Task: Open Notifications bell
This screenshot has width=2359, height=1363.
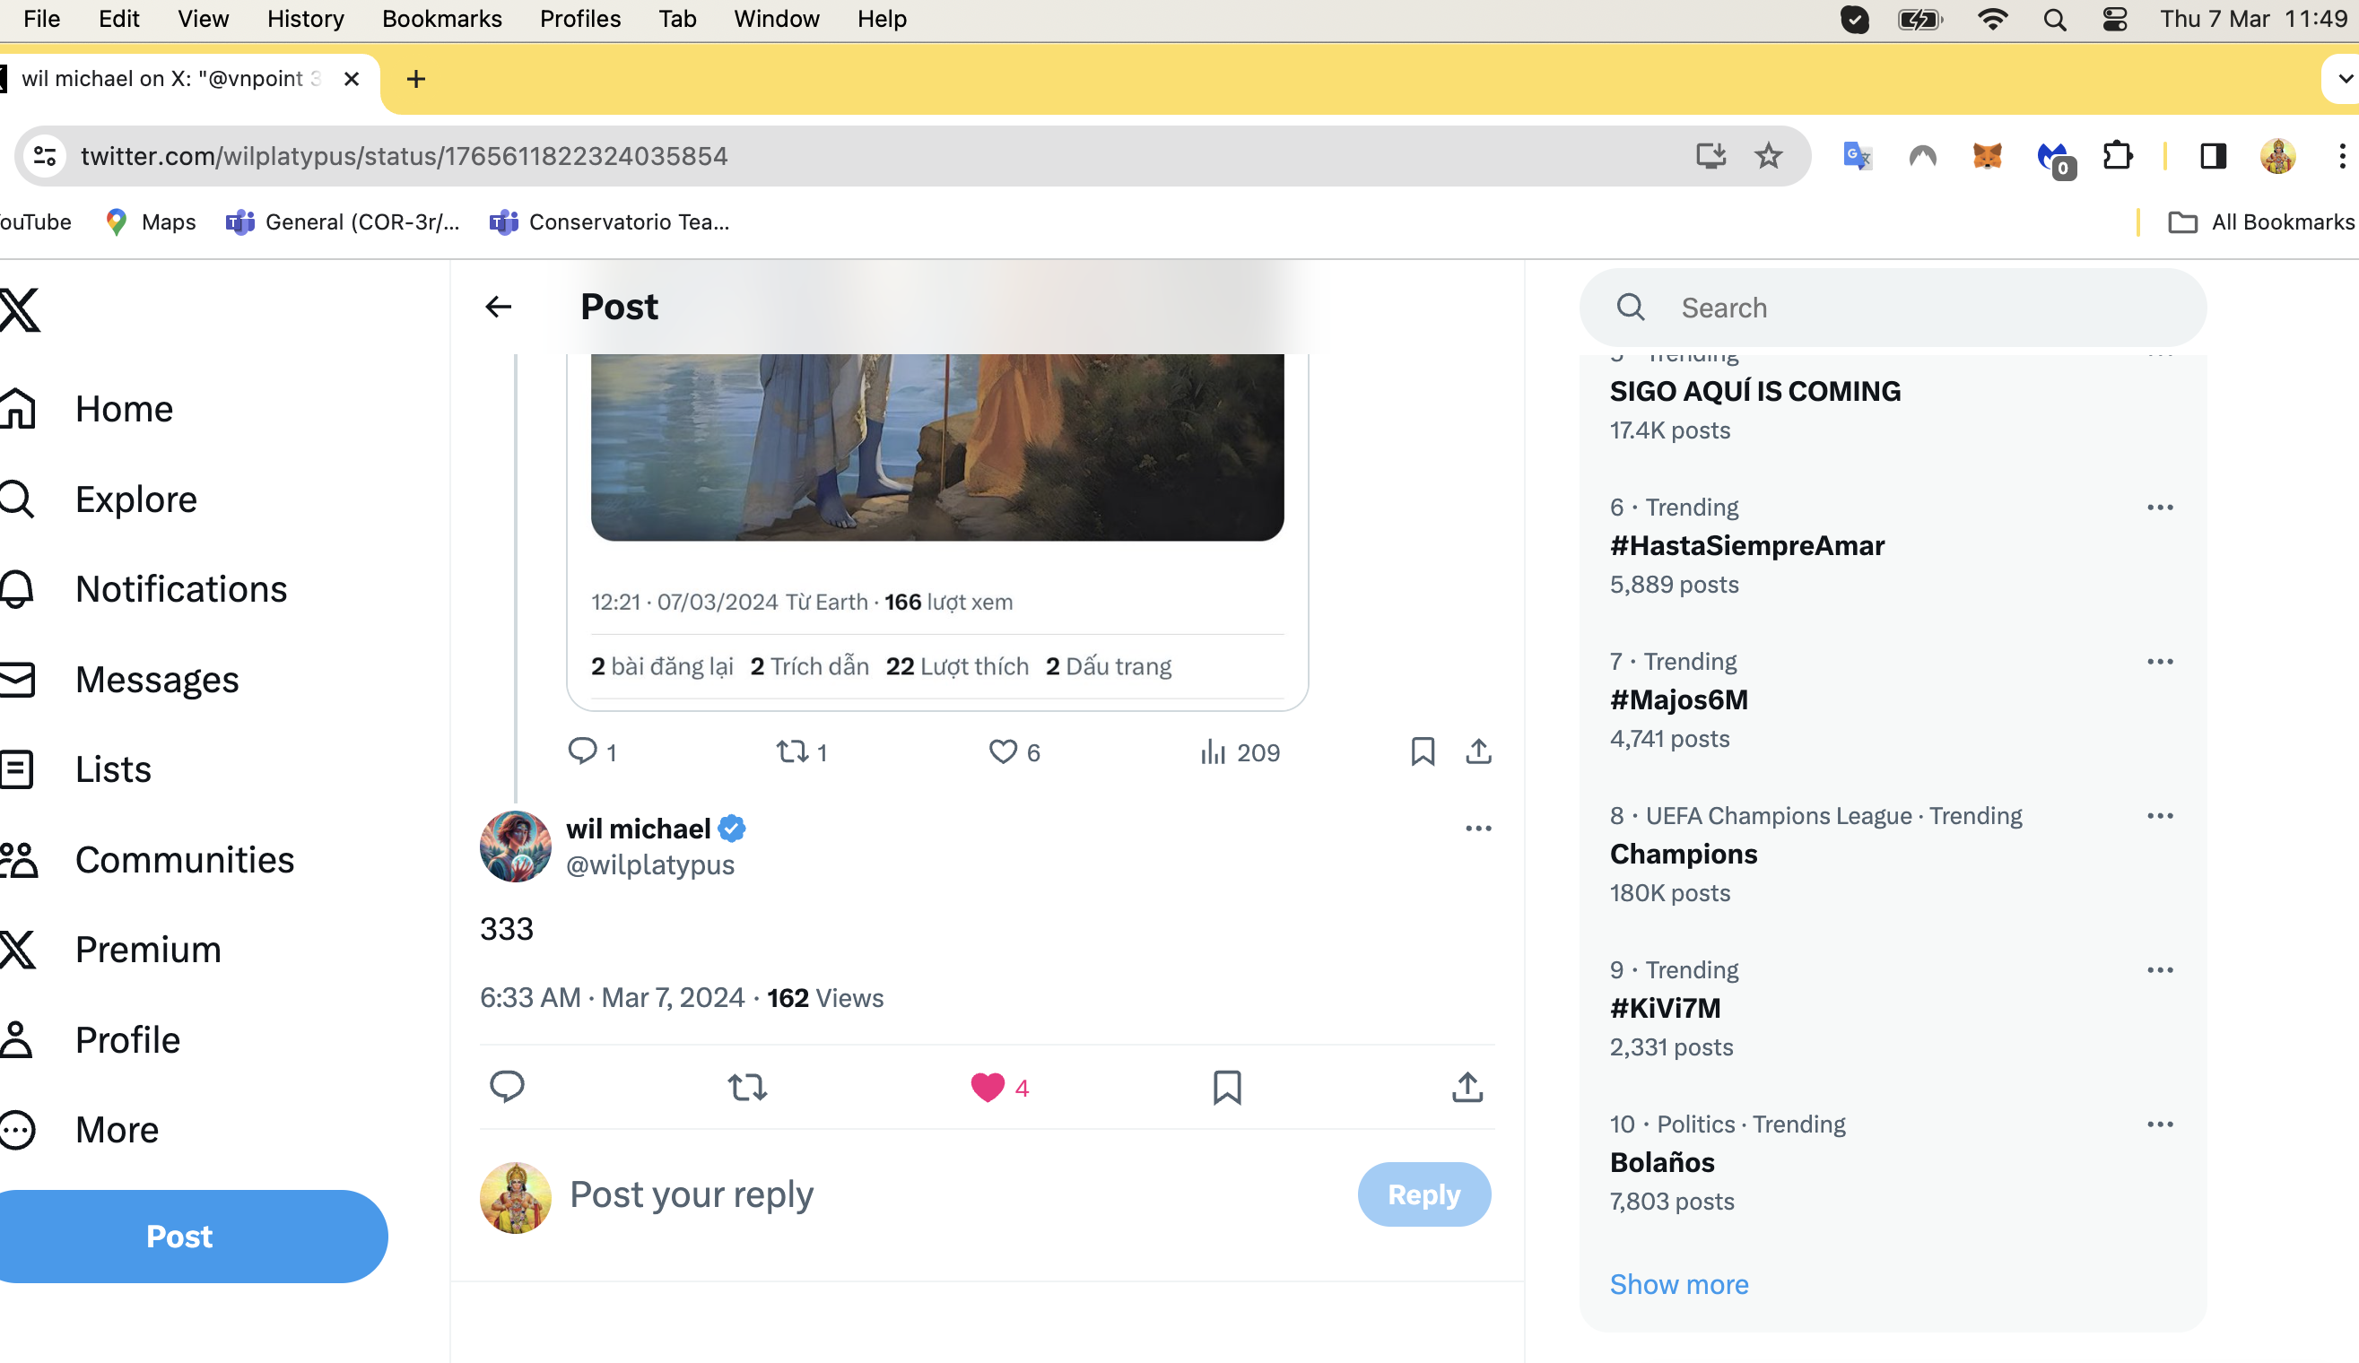Action: 144,589
